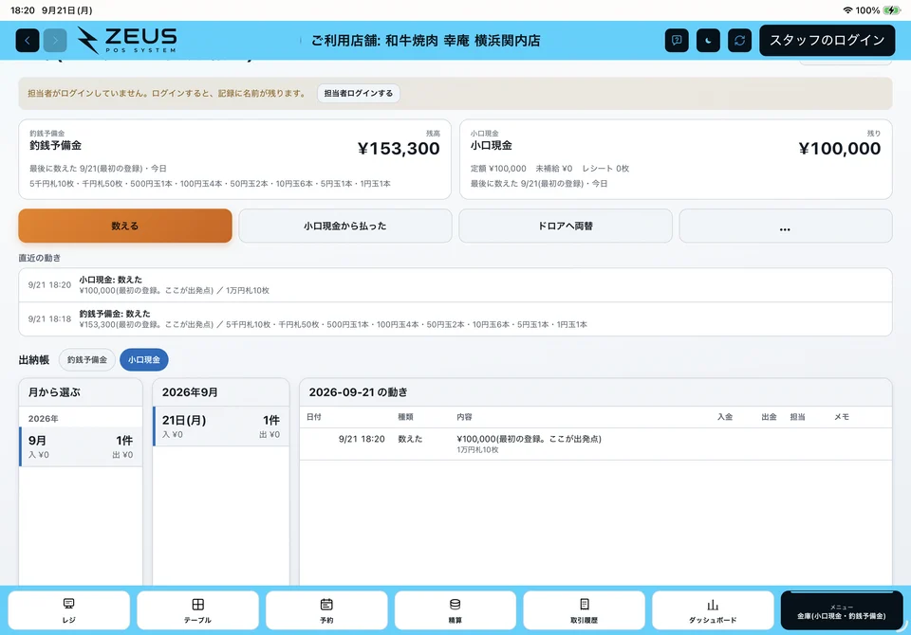Click the 出金 column header
911x635 pixels.
point(770,417)
